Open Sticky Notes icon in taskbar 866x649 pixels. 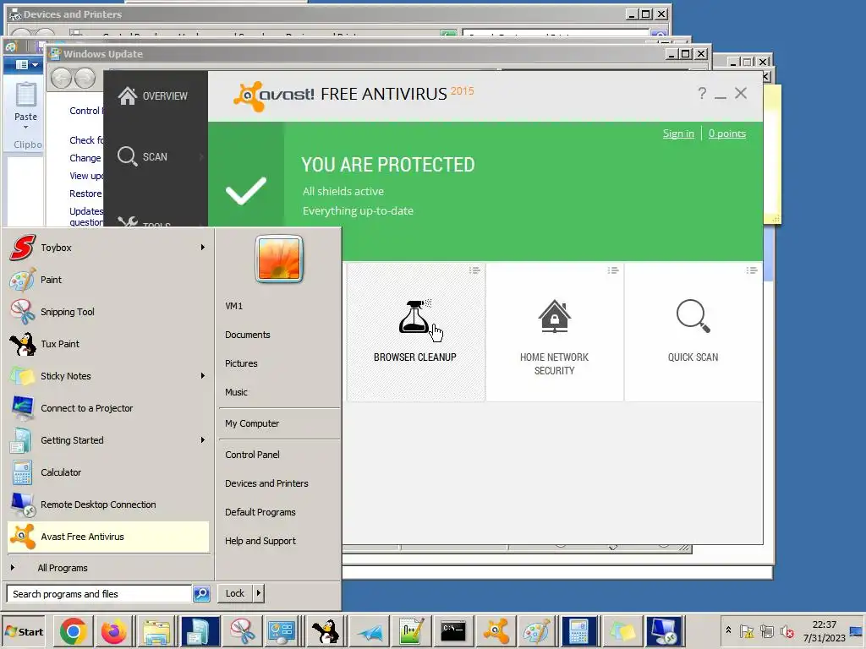(622, 631)
